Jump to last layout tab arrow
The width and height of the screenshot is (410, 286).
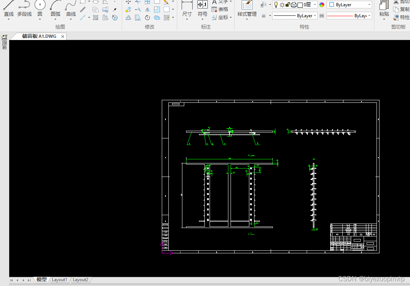29,280
